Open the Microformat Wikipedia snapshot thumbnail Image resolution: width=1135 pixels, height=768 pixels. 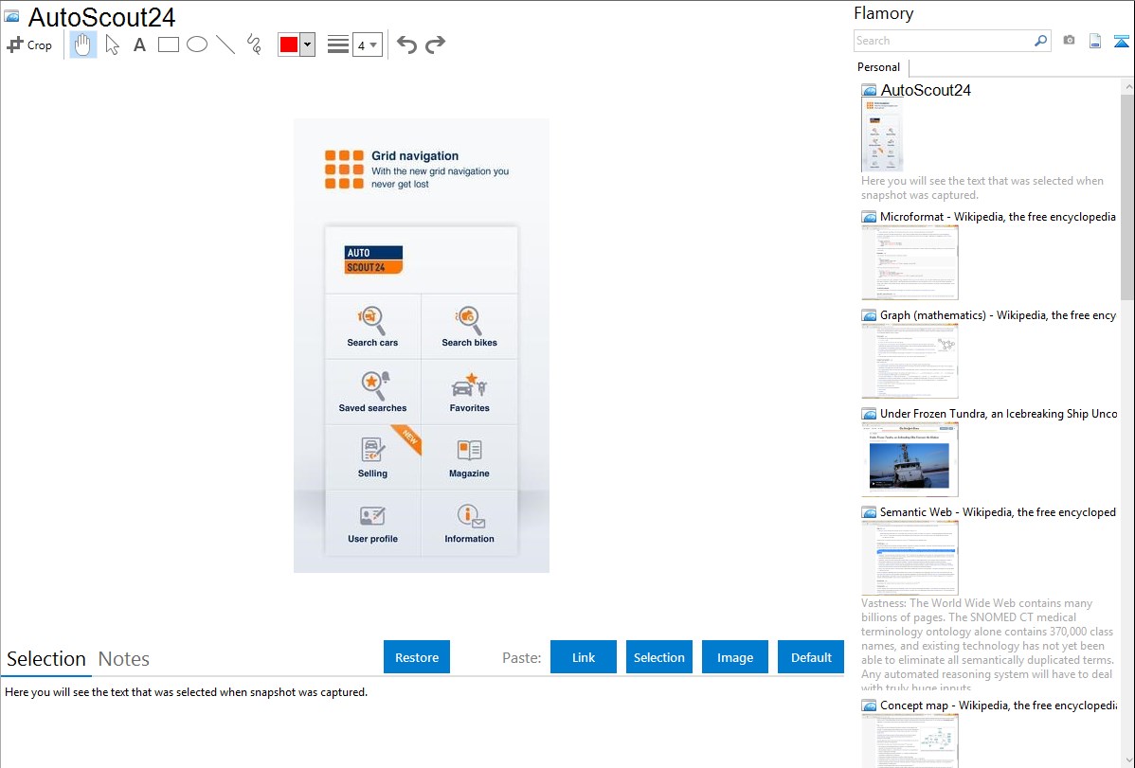(910, 262)
